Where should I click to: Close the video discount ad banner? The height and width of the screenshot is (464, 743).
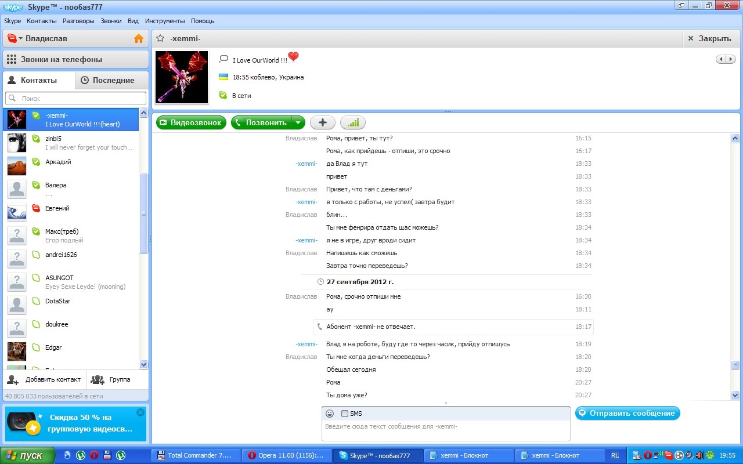pyautogui.click(x=140, y=412)
